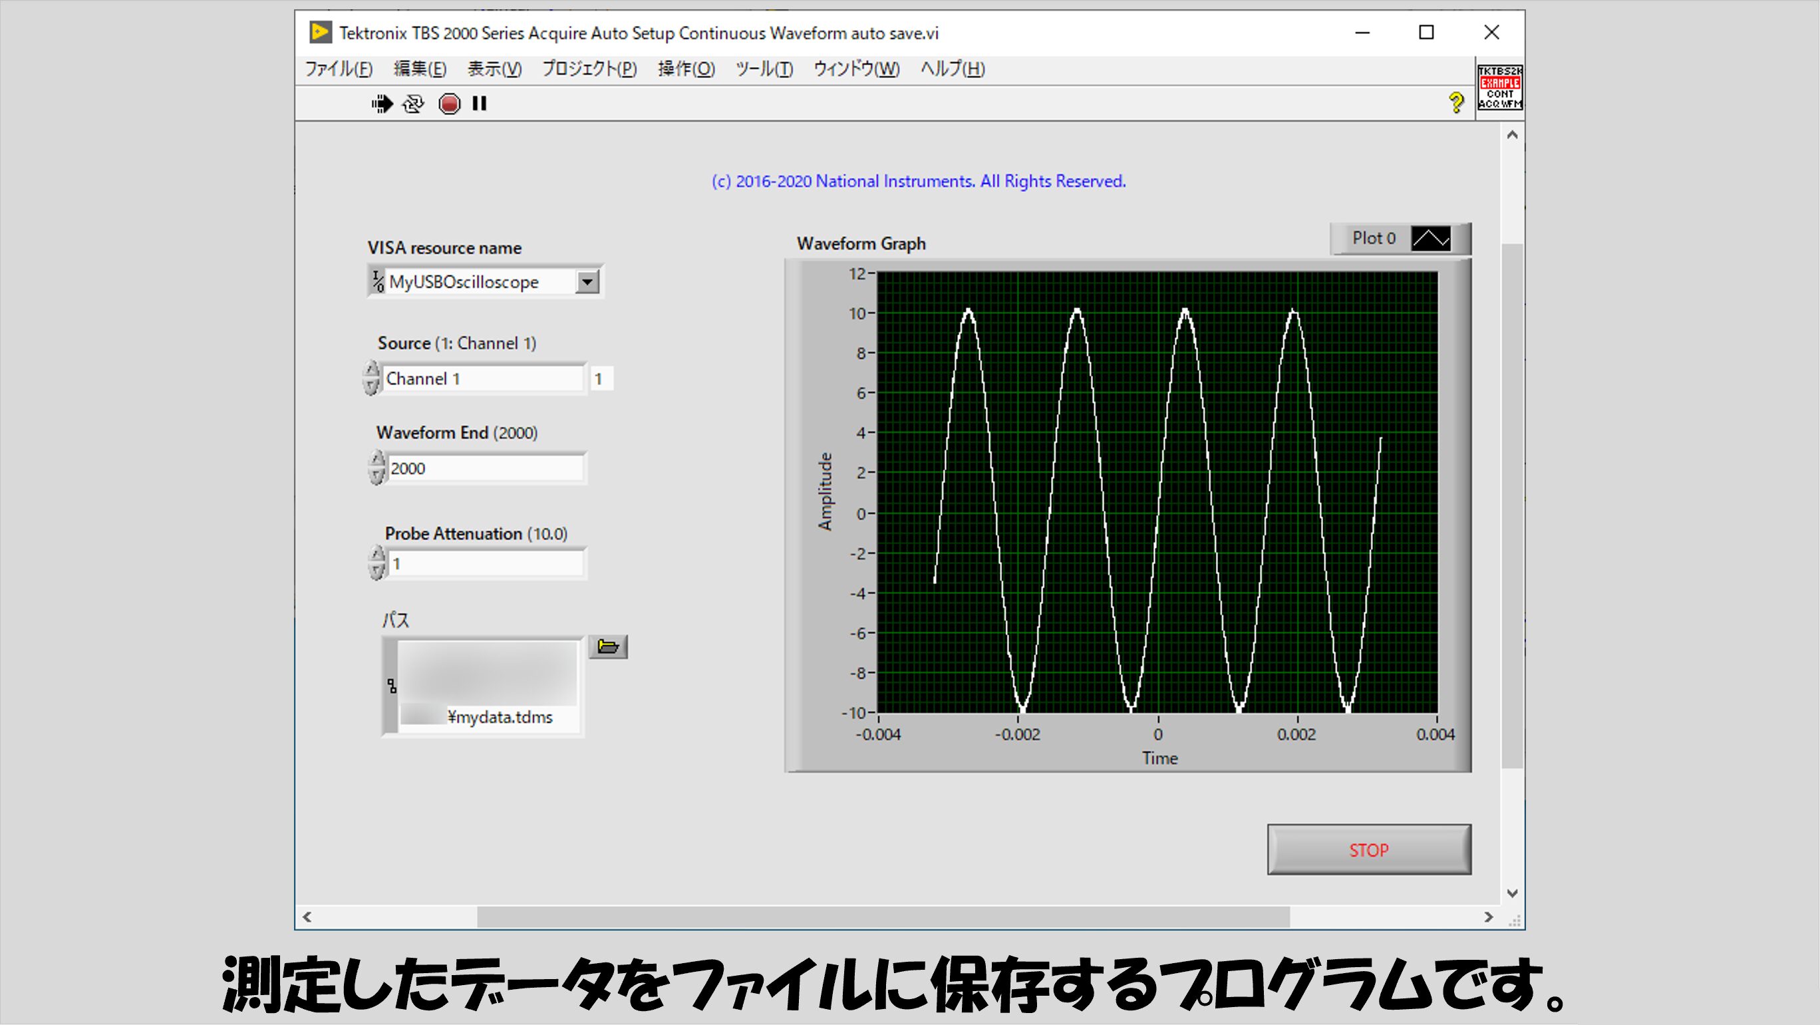Click the vertical scrollbar down arrow
This screenshot has width=1820, height=1025.
coord(1512,893)
